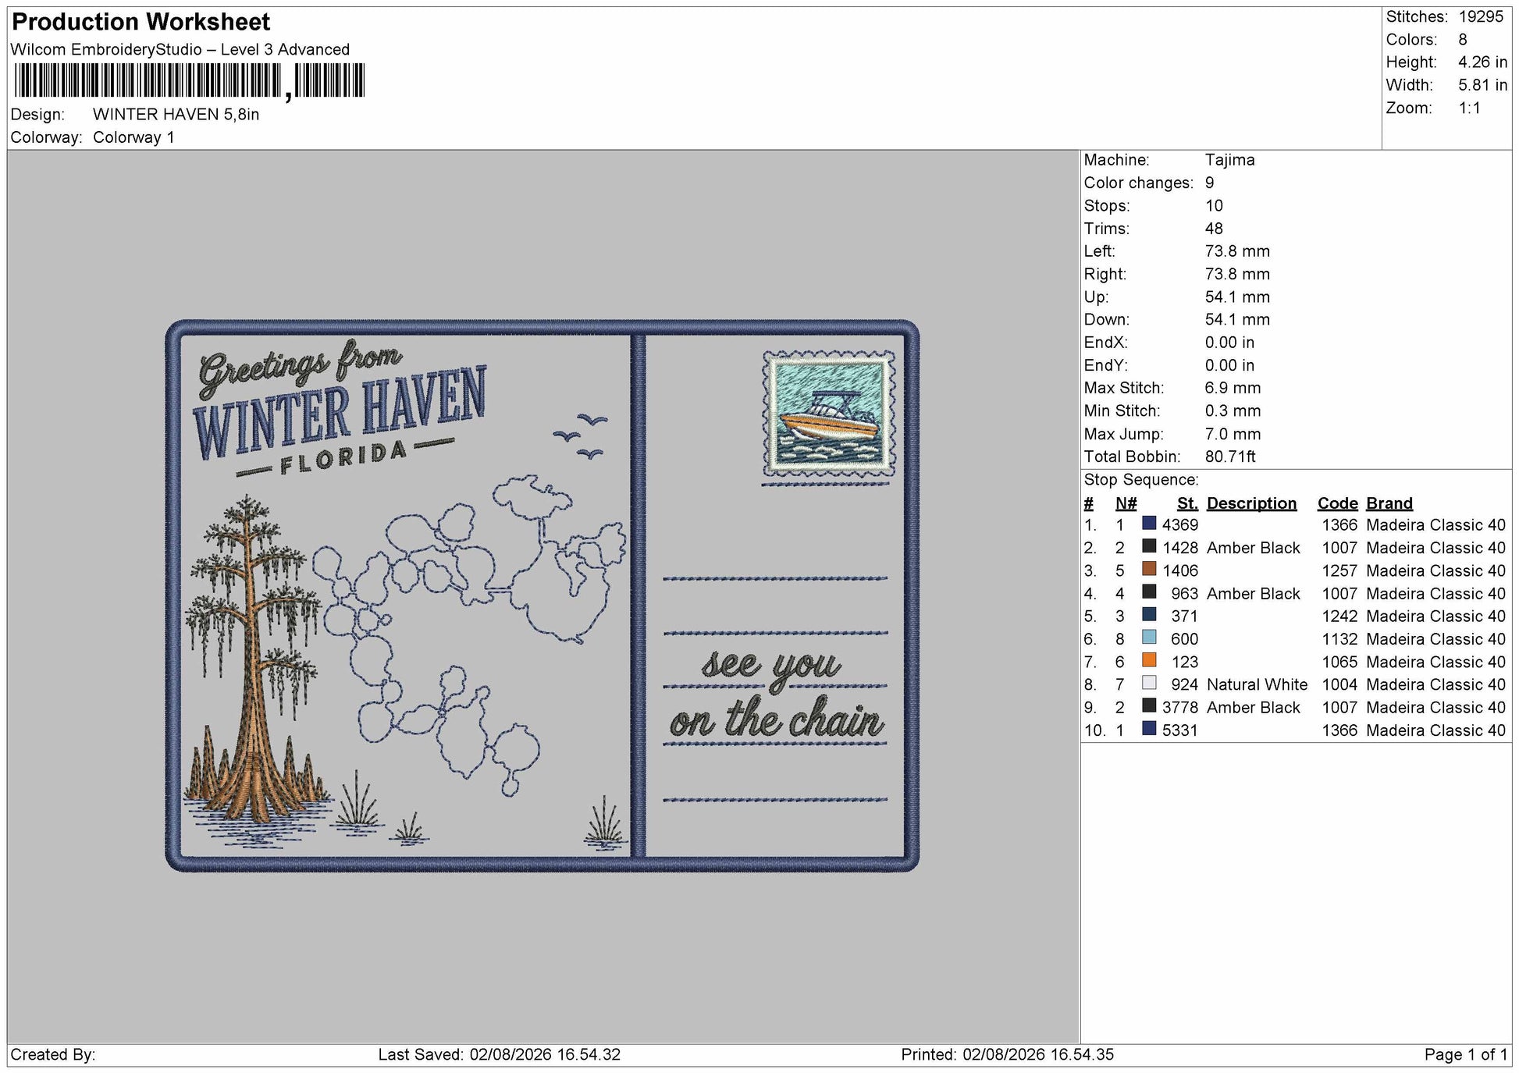Click the dark teal swatch for code 1242
1519x1073 pixels.
pos(1149,615)
